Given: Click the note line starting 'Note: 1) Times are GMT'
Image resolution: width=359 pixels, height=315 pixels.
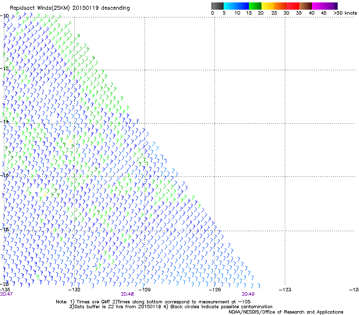Looking at the screenshot, I should point(153,302).
